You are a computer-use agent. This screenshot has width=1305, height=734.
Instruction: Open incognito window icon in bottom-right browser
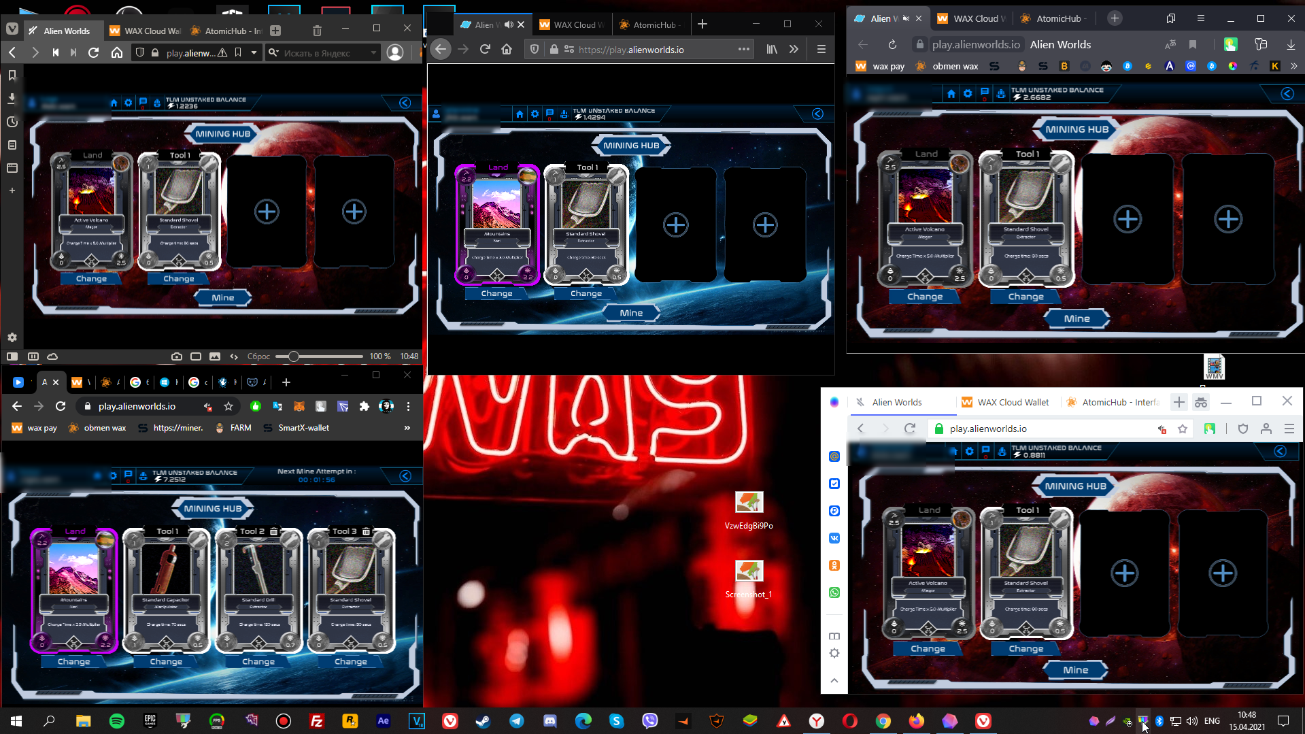1201,402
